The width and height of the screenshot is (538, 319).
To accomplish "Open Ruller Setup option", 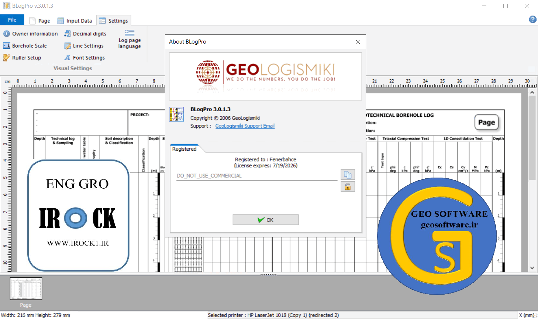I will (x=22, y=58).
